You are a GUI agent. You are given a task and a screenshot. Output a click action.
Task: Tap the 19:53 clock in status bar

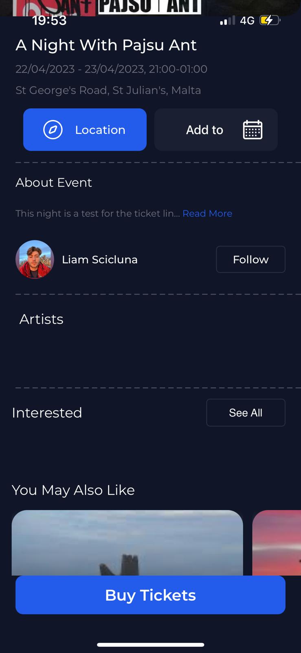(x=49, y=20)
